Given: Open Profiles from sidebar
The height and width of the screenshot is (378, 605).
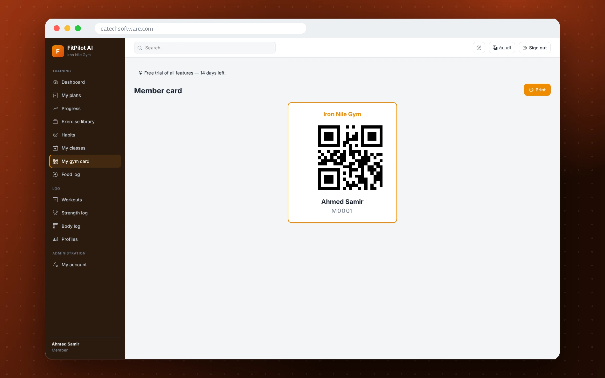Looking at the screenshot, I should (x=85, y=239).
